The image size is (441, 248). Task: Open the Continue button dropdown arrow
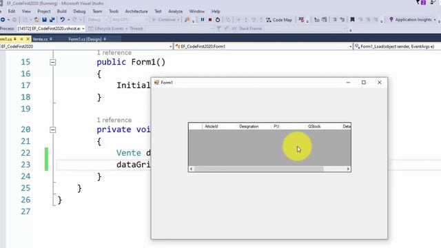point(178,20)
